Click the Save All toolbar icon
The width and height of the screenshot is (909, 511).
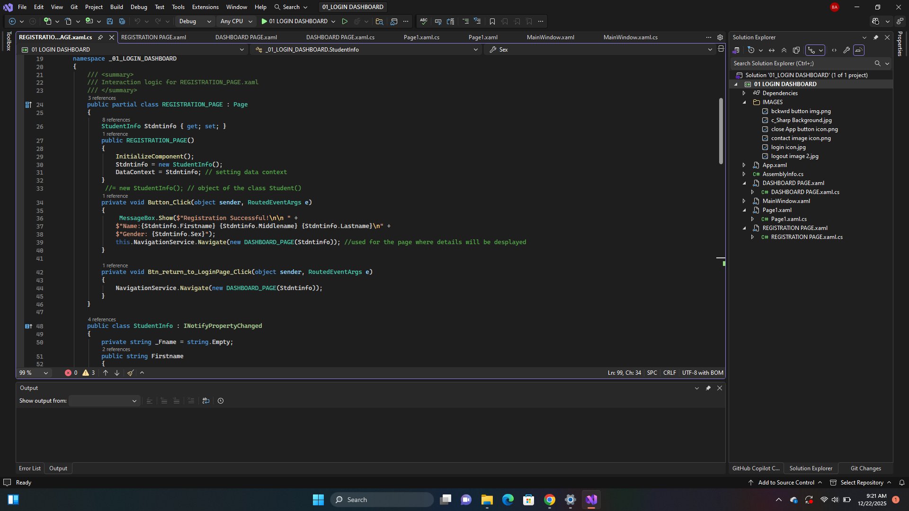point(122,21)
